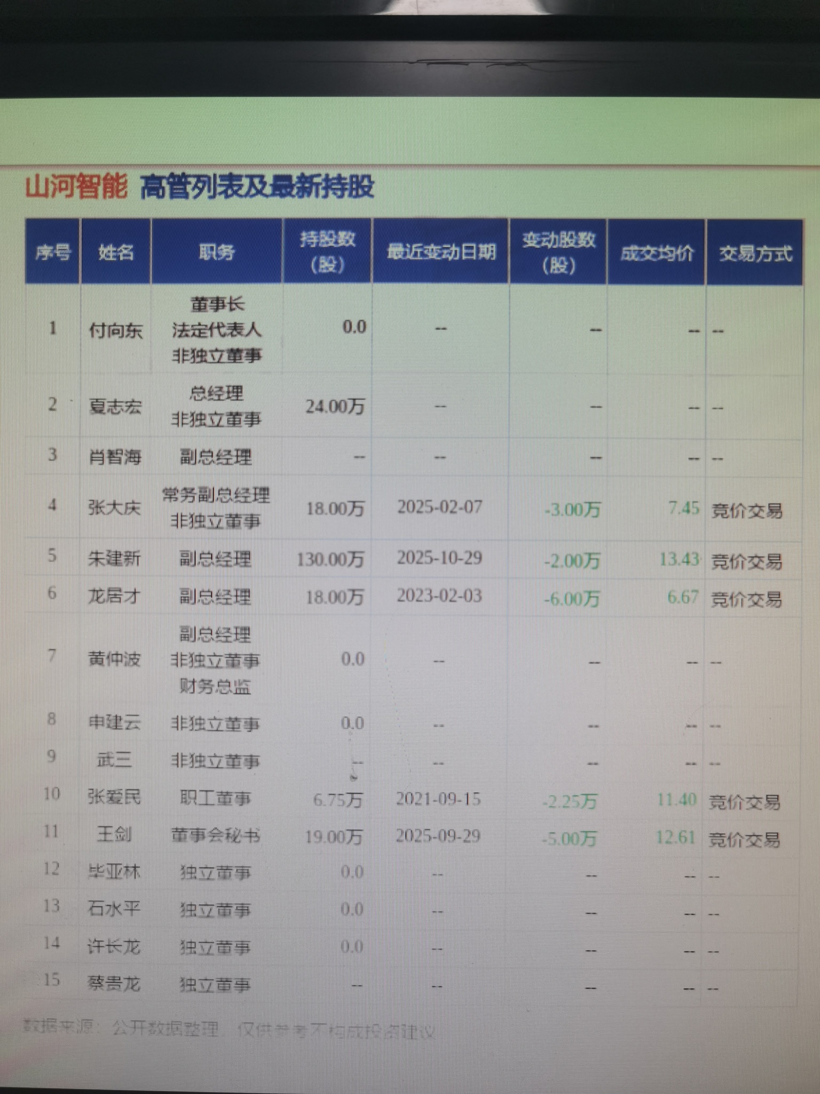Select the name 蔡贵龙 in row 15
The width and height of the screenshot is (820, 1094).
114,984
